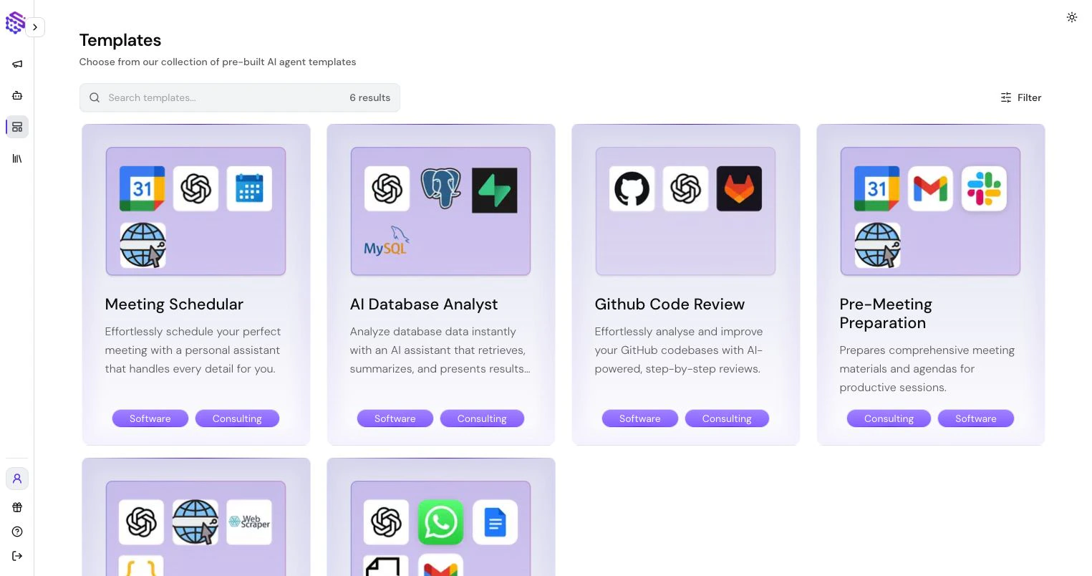The width and height of the screenshot is (1092, 576).
Task: Toggle light/dark theme sun icon
Action: (x=1072, y=17)
